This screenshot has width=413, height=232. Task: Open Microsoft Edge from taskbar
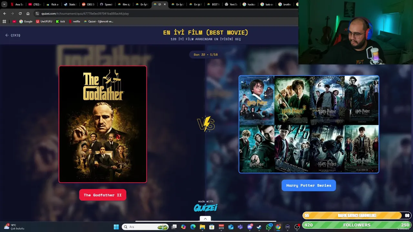pos(193,227)
